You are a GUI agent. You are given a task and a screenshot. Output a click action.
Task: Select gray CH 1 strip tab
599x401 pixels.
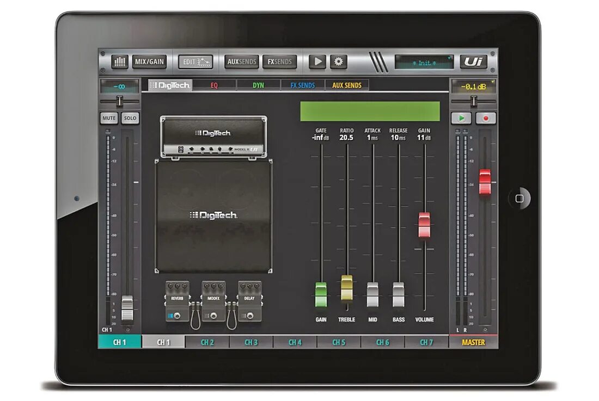point(163,342)
